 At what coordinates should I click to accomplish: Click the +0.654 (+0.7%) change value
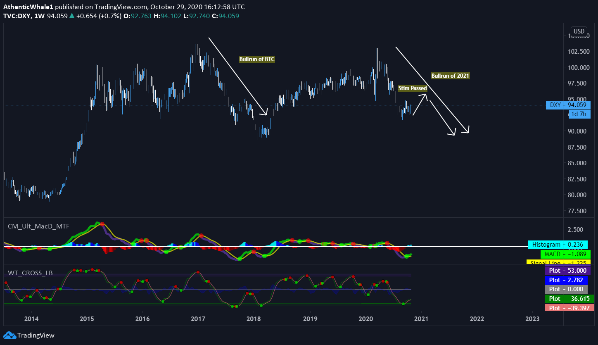point(99,16)
